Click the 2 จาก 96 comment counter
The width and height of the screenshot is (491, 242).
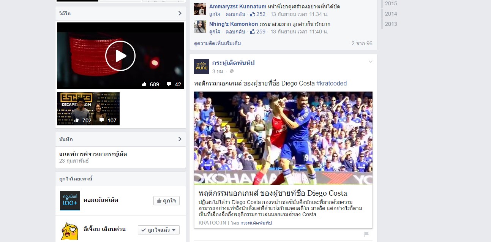coord(362,43)
